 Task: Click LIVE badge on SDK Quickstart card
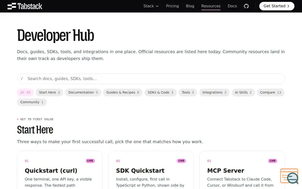pyautogui.click(x=181, y=161)
